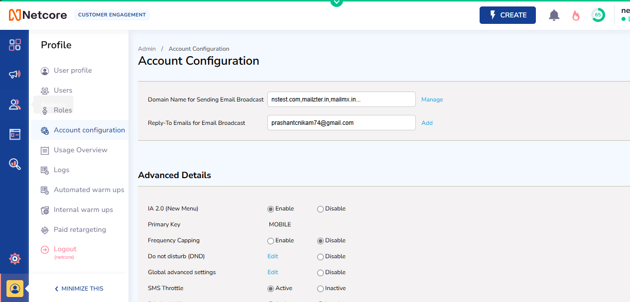Click the Users icon in Profile menu
This screenshot has width=630, height=302.
point(45,91)
